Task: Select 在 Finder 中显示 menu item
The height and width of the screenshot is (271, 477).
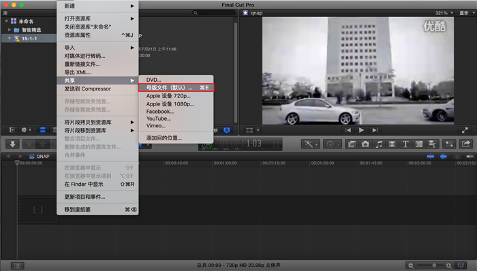Action: (97, 184)
